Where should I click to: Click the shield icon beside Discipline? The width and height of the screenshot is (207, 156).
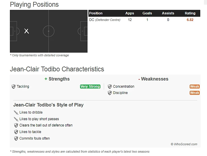coord(109,93)
